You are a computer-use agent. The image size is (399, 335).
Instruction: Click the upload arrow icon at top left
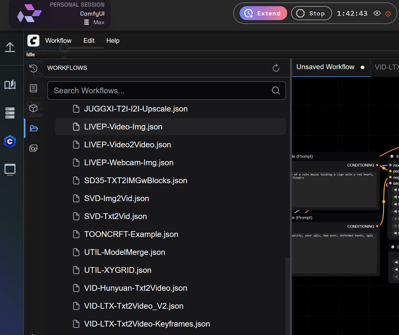coord(10,47)
